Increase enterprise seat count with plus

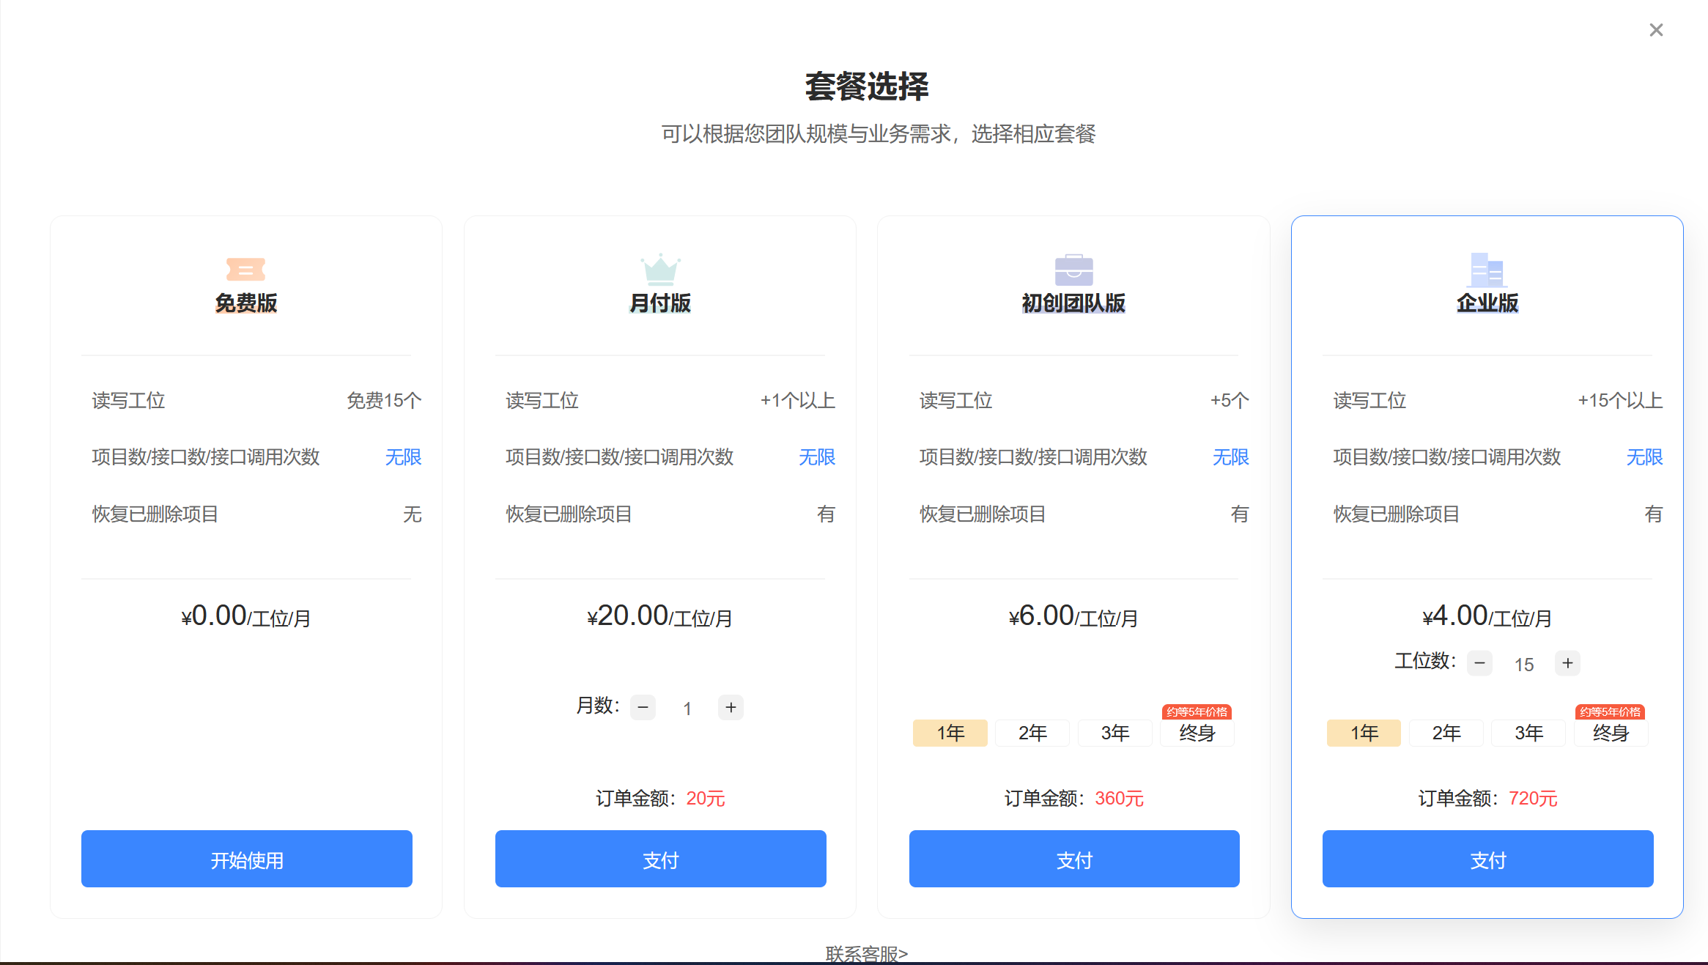pyautogui.click(x=1567, y=663)
